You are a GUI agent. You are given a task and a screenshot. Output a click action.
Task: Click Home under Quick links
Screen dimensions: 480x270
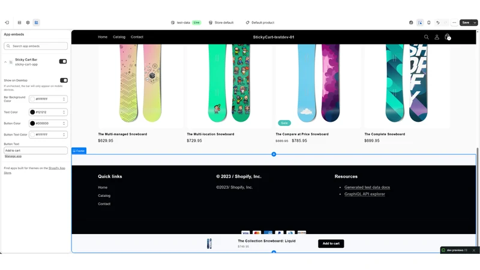103,187
